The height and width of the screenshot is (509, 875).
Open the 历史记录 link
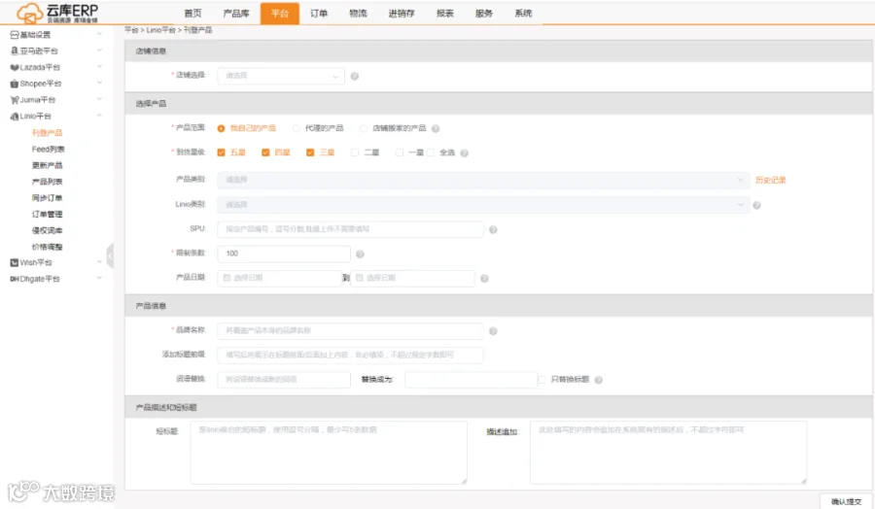770,180
